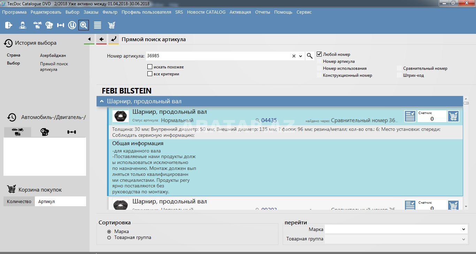Toggle the Любой номер checkbox
476x254 pixels.
[x=319, y=54]
